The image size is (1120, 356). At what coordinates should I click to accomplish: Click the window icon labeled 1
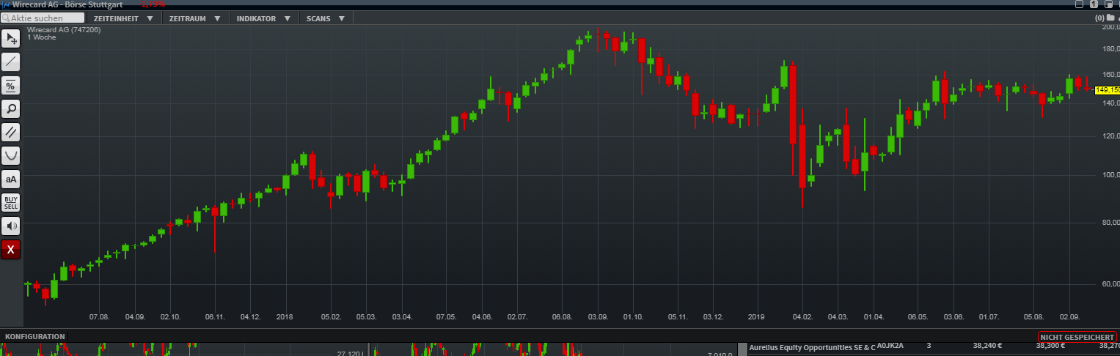(x=1093, y=4)
